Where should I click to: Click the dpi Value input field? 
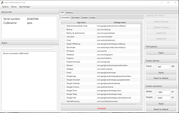click(163, 67)
